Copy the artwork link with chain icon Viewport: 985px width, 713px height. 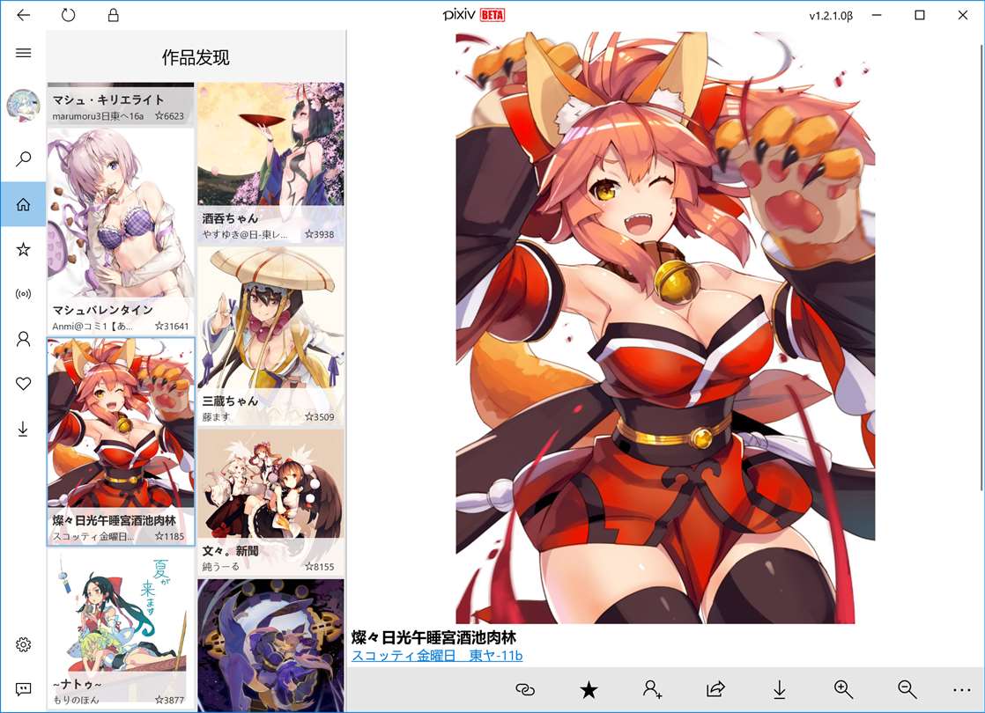[x=525, y=690]
